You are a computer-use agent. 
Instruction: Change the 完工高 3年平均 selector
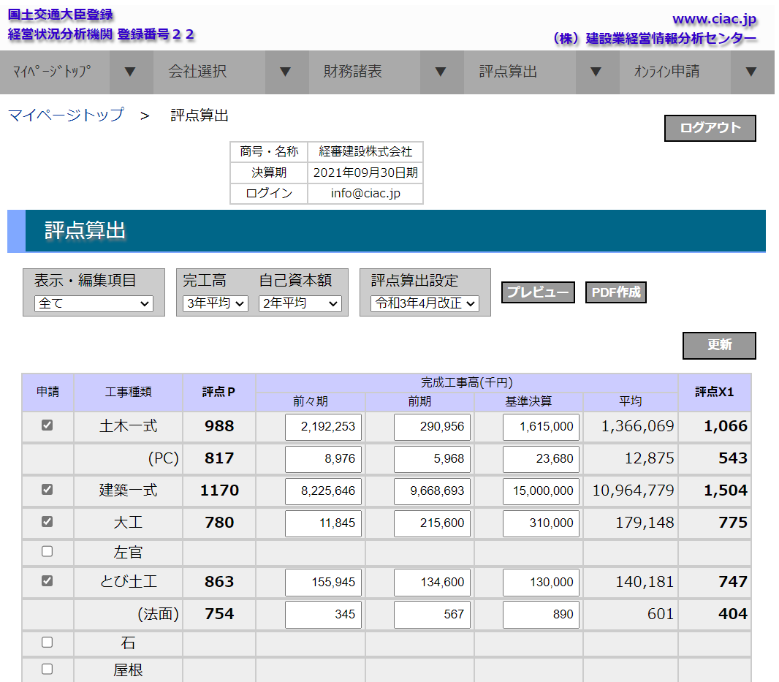tap(216, 303)
